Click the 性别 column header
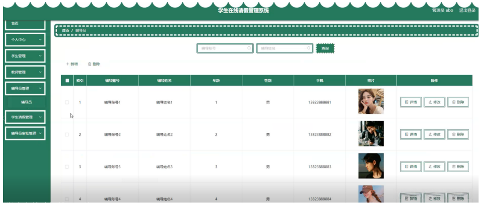 [x=268, y=81]
